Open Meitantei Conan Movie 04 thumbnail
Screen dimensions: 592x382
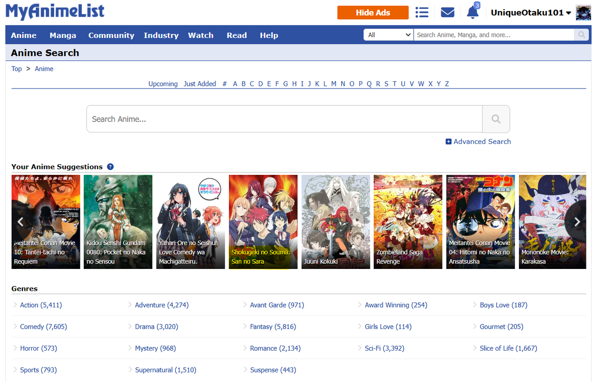(x=481, y=222)
